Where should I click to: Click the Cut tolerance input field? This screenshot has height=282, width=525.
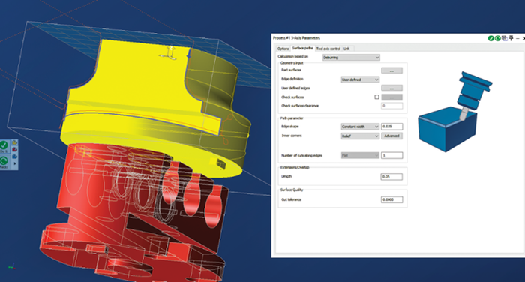tap(391, 199)
